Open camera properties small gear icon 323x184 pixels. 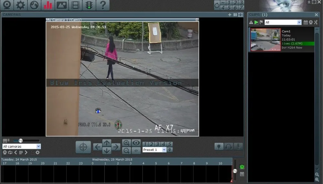coord(37,152)
